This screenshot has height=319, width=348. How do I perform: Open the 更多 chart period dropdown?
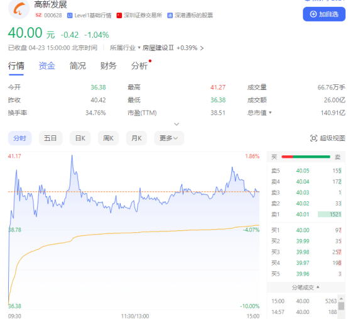coord(169,138)
